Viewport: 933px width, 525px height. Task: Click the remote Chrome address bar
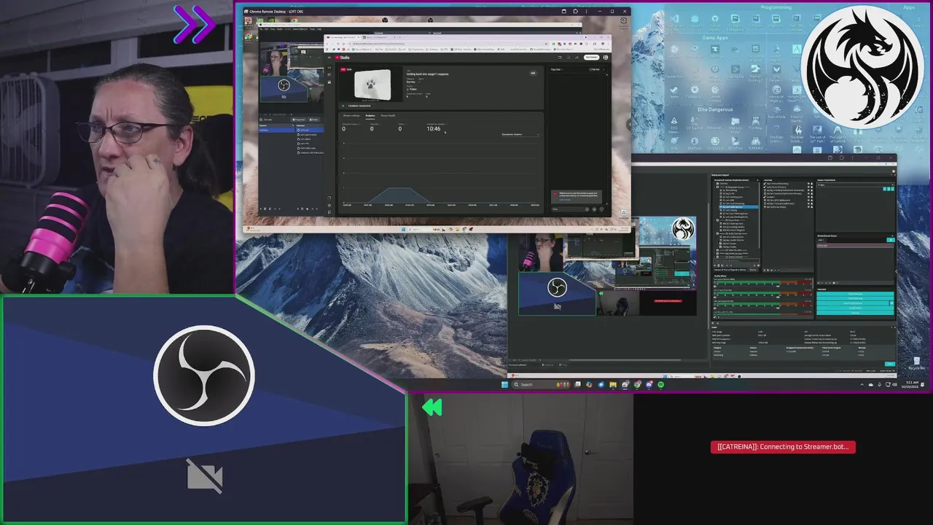pyautogui.click(x=447, y=44)
